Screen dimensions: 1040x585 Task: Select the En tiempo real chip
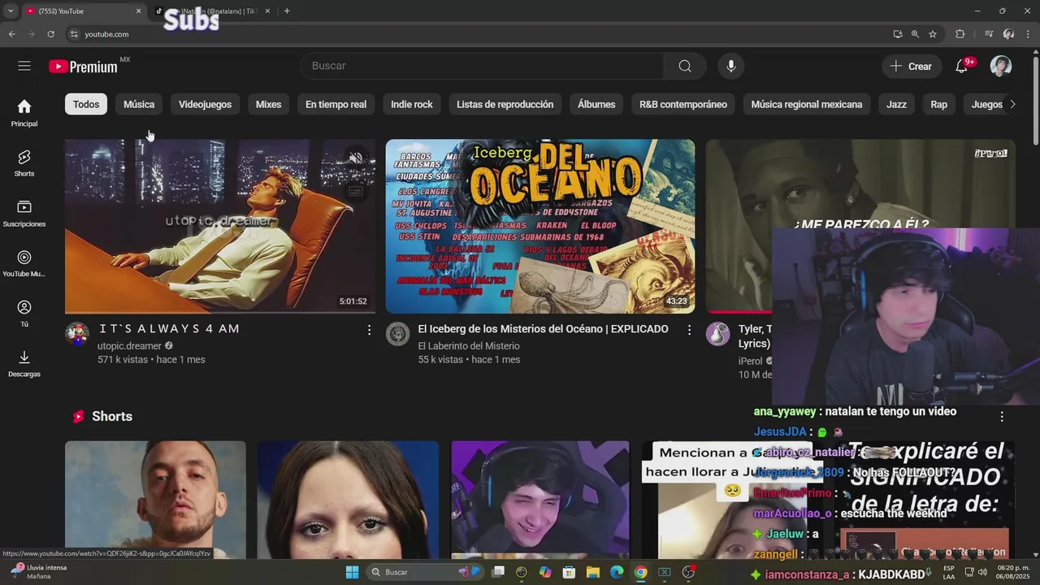coord(336,104)
